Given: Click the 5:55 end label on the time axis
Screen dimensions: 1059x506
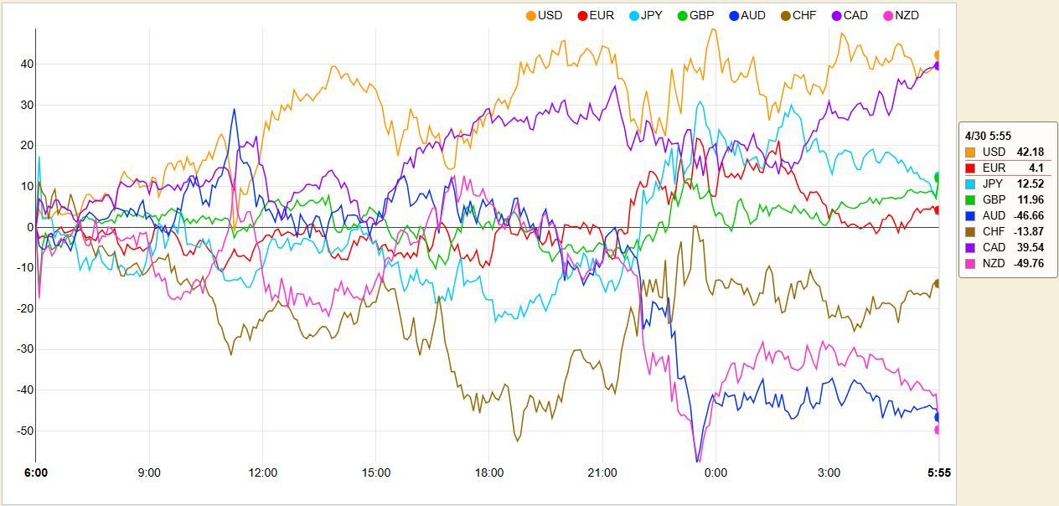Looking at the screenshot, I should (939, 472).
